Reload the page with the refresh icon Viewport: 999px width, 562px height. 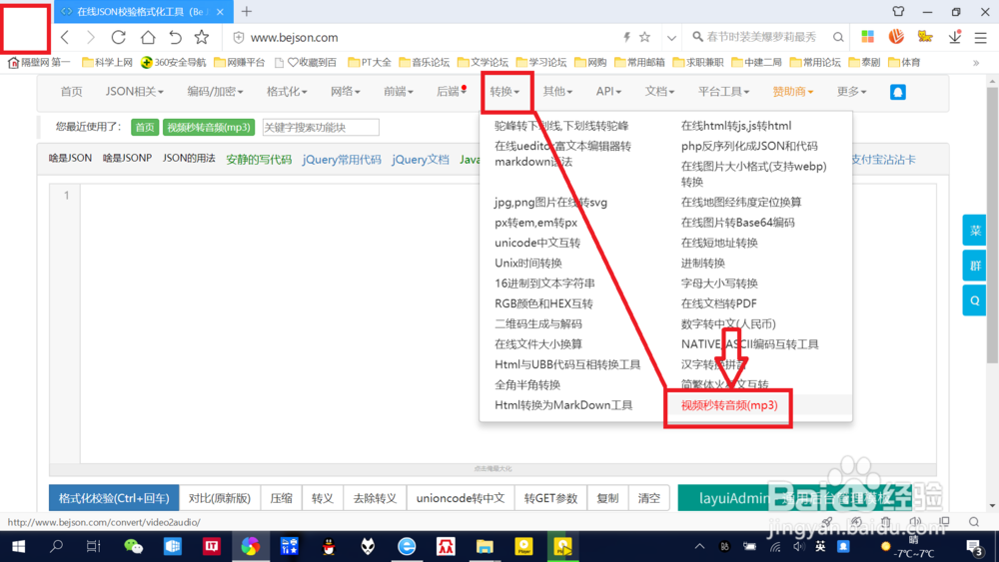(118, 37)
